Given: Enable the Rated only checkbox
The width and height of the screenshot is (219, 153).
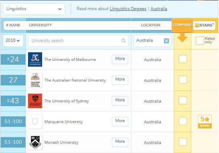Looking at the screenshot, I should [x=200, y=40].
